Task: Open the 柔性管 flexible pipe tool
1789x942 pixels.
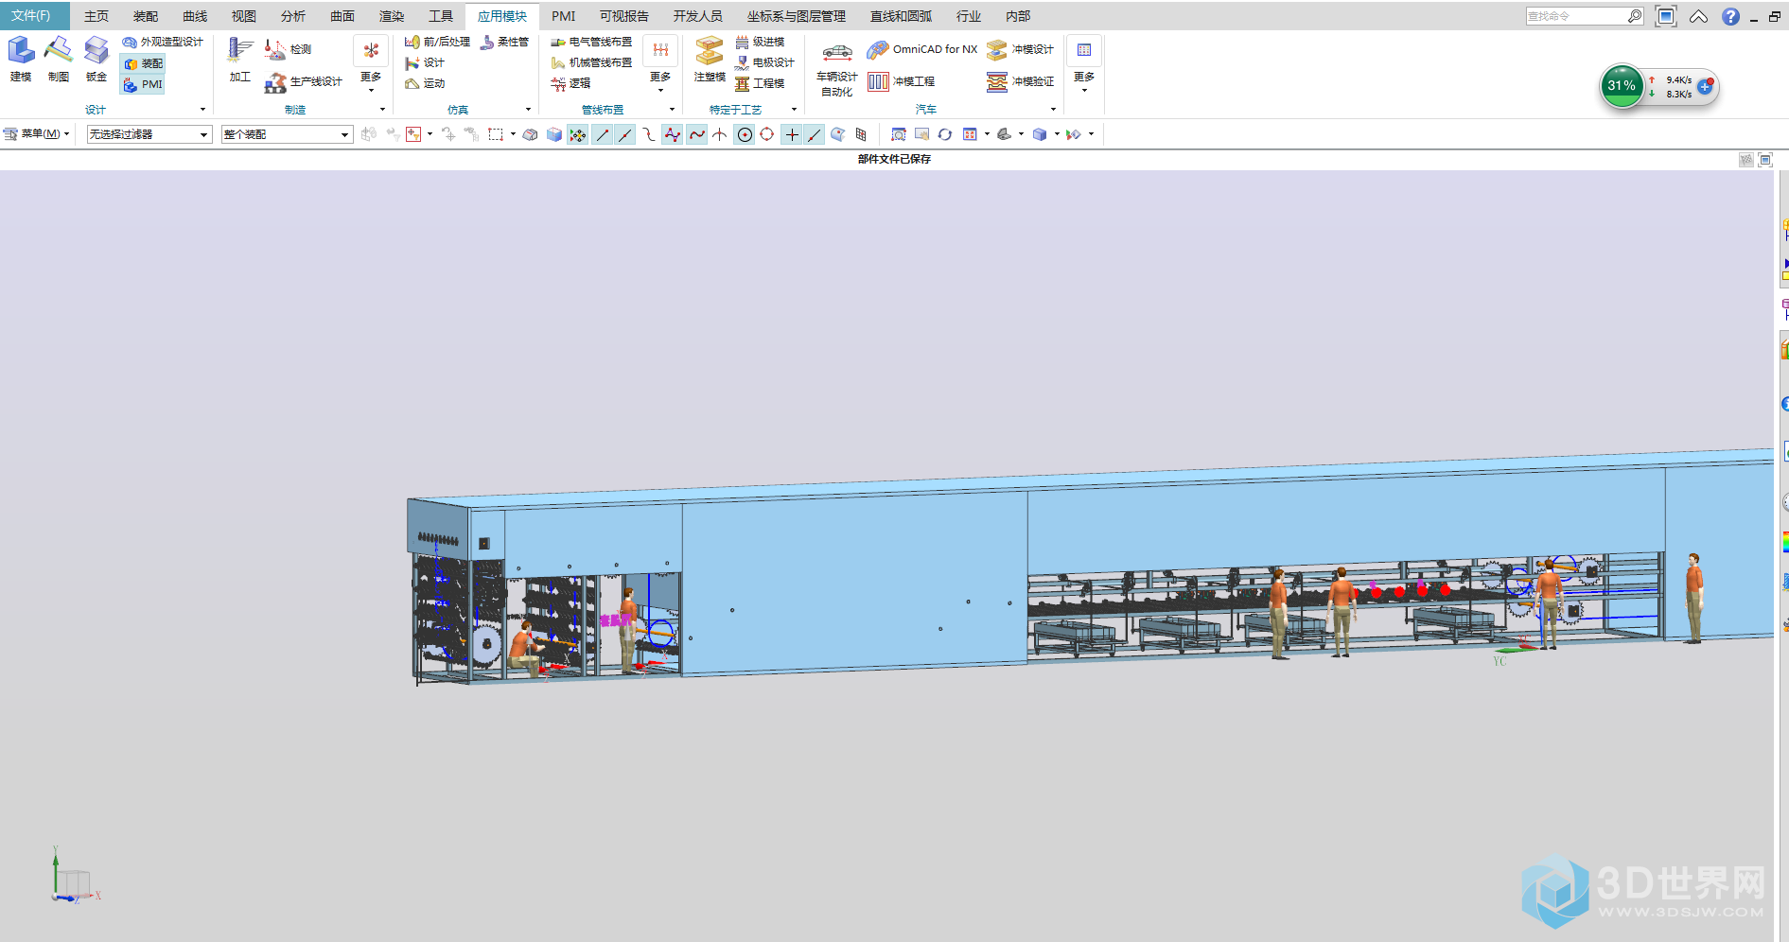Action: point(504,42)
